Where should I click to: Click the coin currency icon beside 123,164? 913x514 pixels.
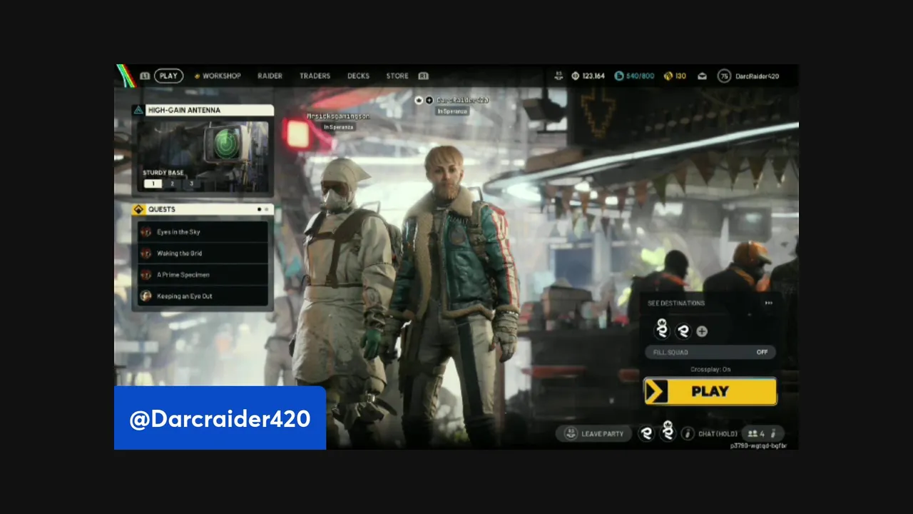point(575,76)
